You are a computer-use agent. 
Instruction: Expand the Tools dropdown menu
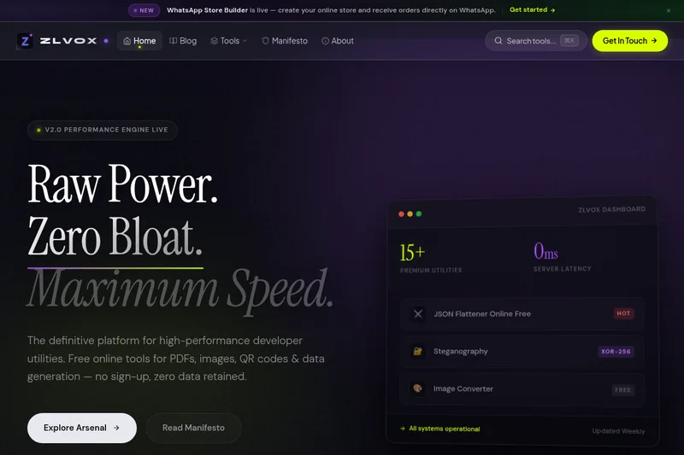(229, 41)
